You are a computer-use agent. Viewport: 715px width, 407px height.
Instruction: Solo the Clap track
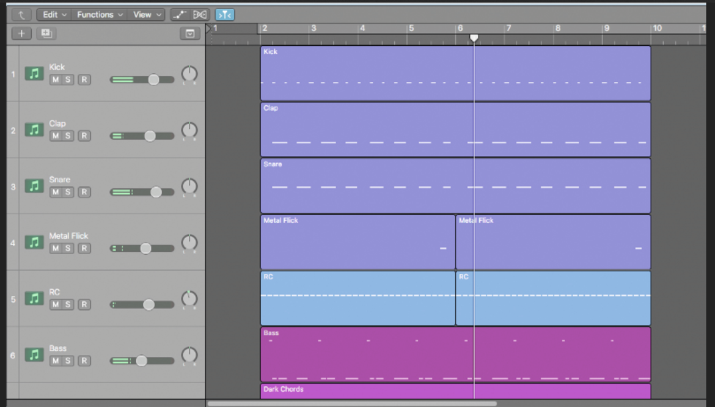click(x=68, y=136)
